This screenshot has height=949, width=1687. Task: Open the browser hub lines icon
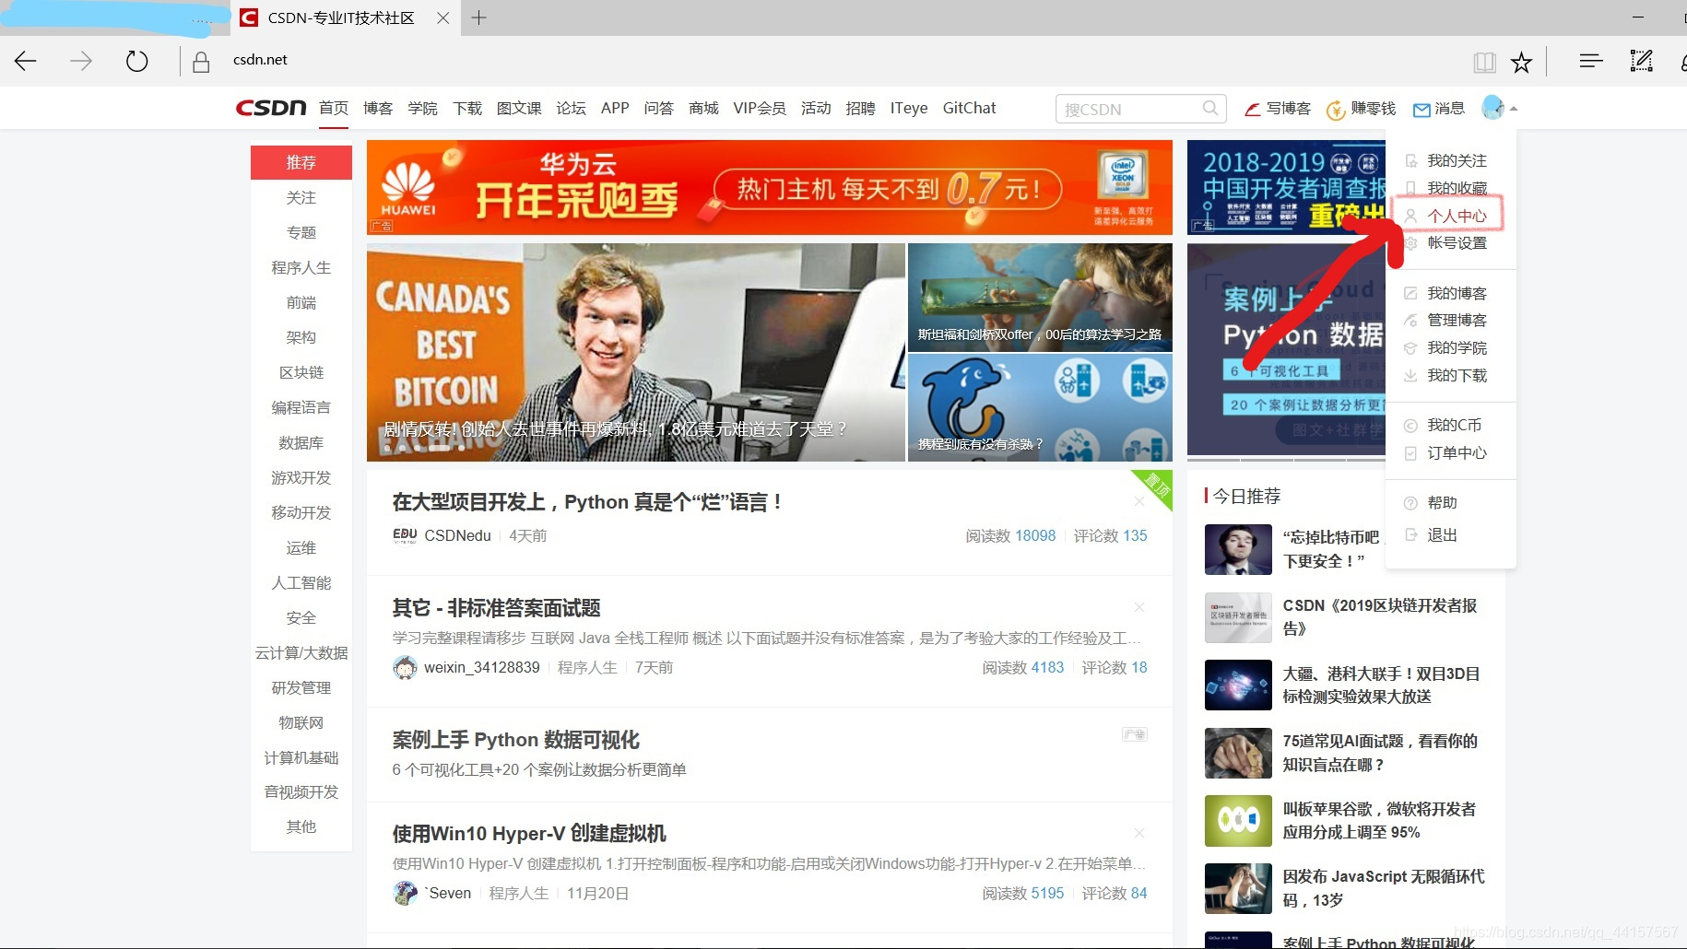[1591, 61]
